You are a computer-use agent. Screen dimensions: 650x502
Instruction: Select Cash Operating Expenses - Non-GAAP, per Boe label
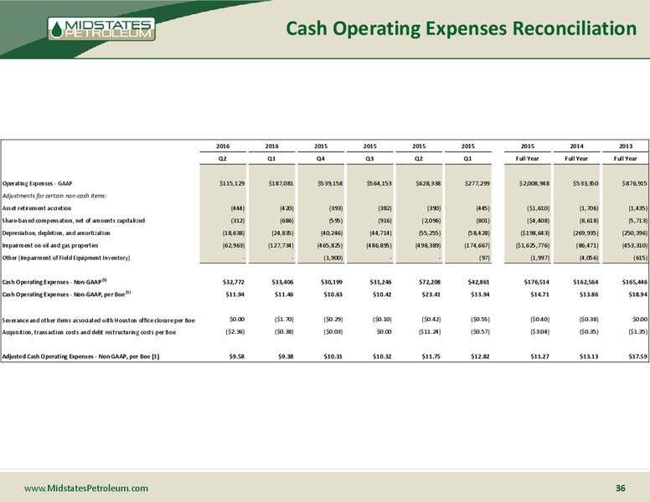[x=66, y=294]
